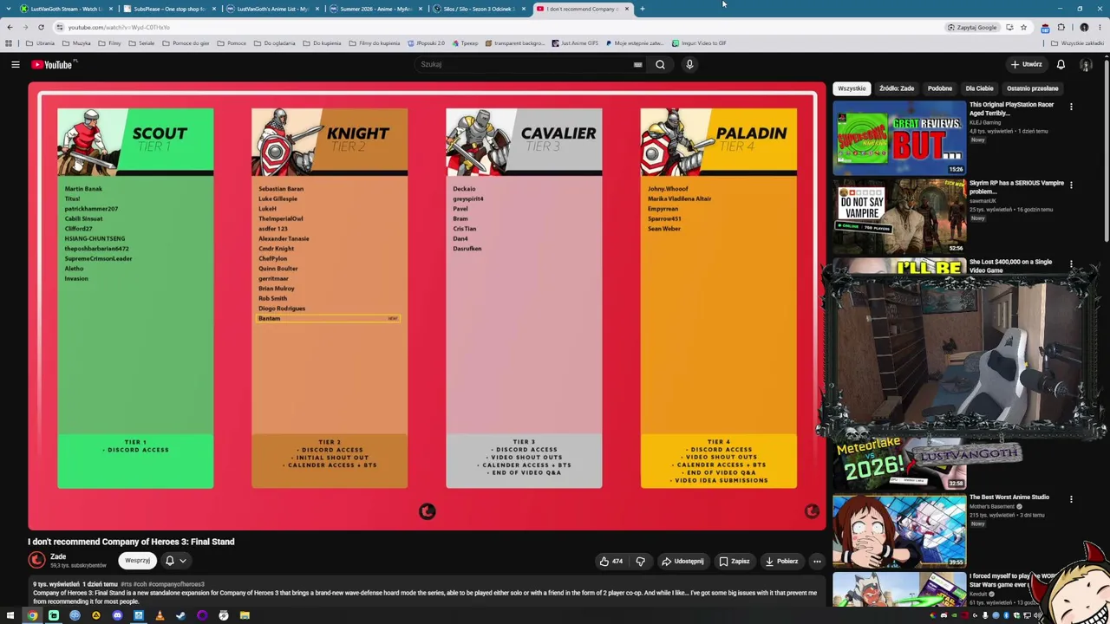
Task: Click the Zapisz save button
Action: (735, 561)
